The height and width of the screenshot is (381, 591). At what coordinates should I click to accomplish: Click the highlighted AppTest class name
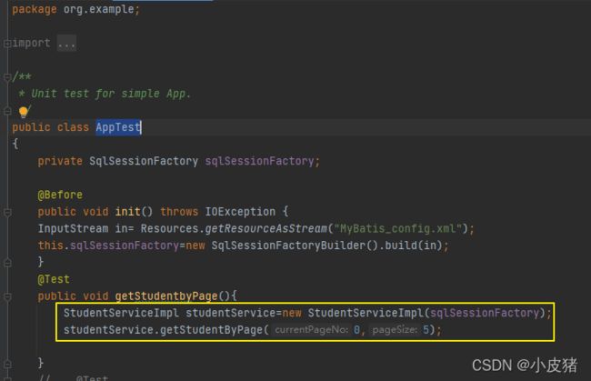point(118,127)
